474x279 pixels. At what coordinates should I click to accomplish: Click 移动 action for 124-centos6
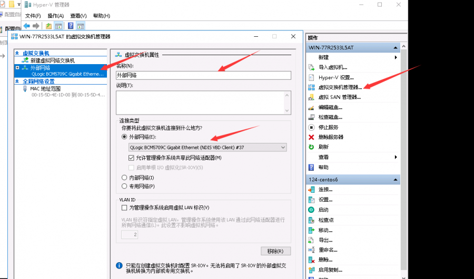(325, 230)
